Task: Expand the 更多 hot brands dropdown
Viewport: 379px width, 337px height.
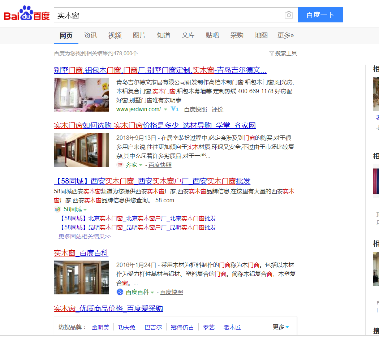Action: pos(281,327)
